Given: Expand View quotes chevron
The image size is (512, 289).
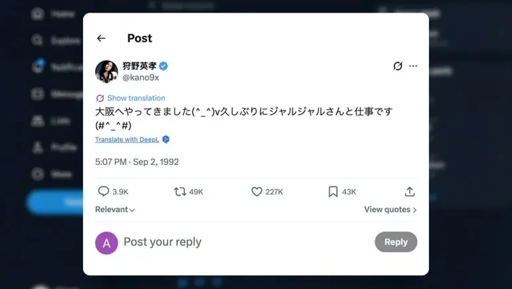Looking at the screenshot, I should tap(414, 210).
